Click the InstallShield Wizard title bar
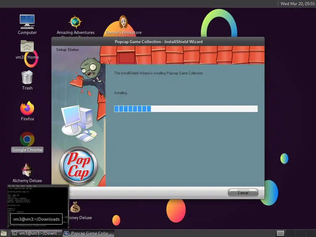Viewport: 316px width, 237px height. click(x=158, y=42)
